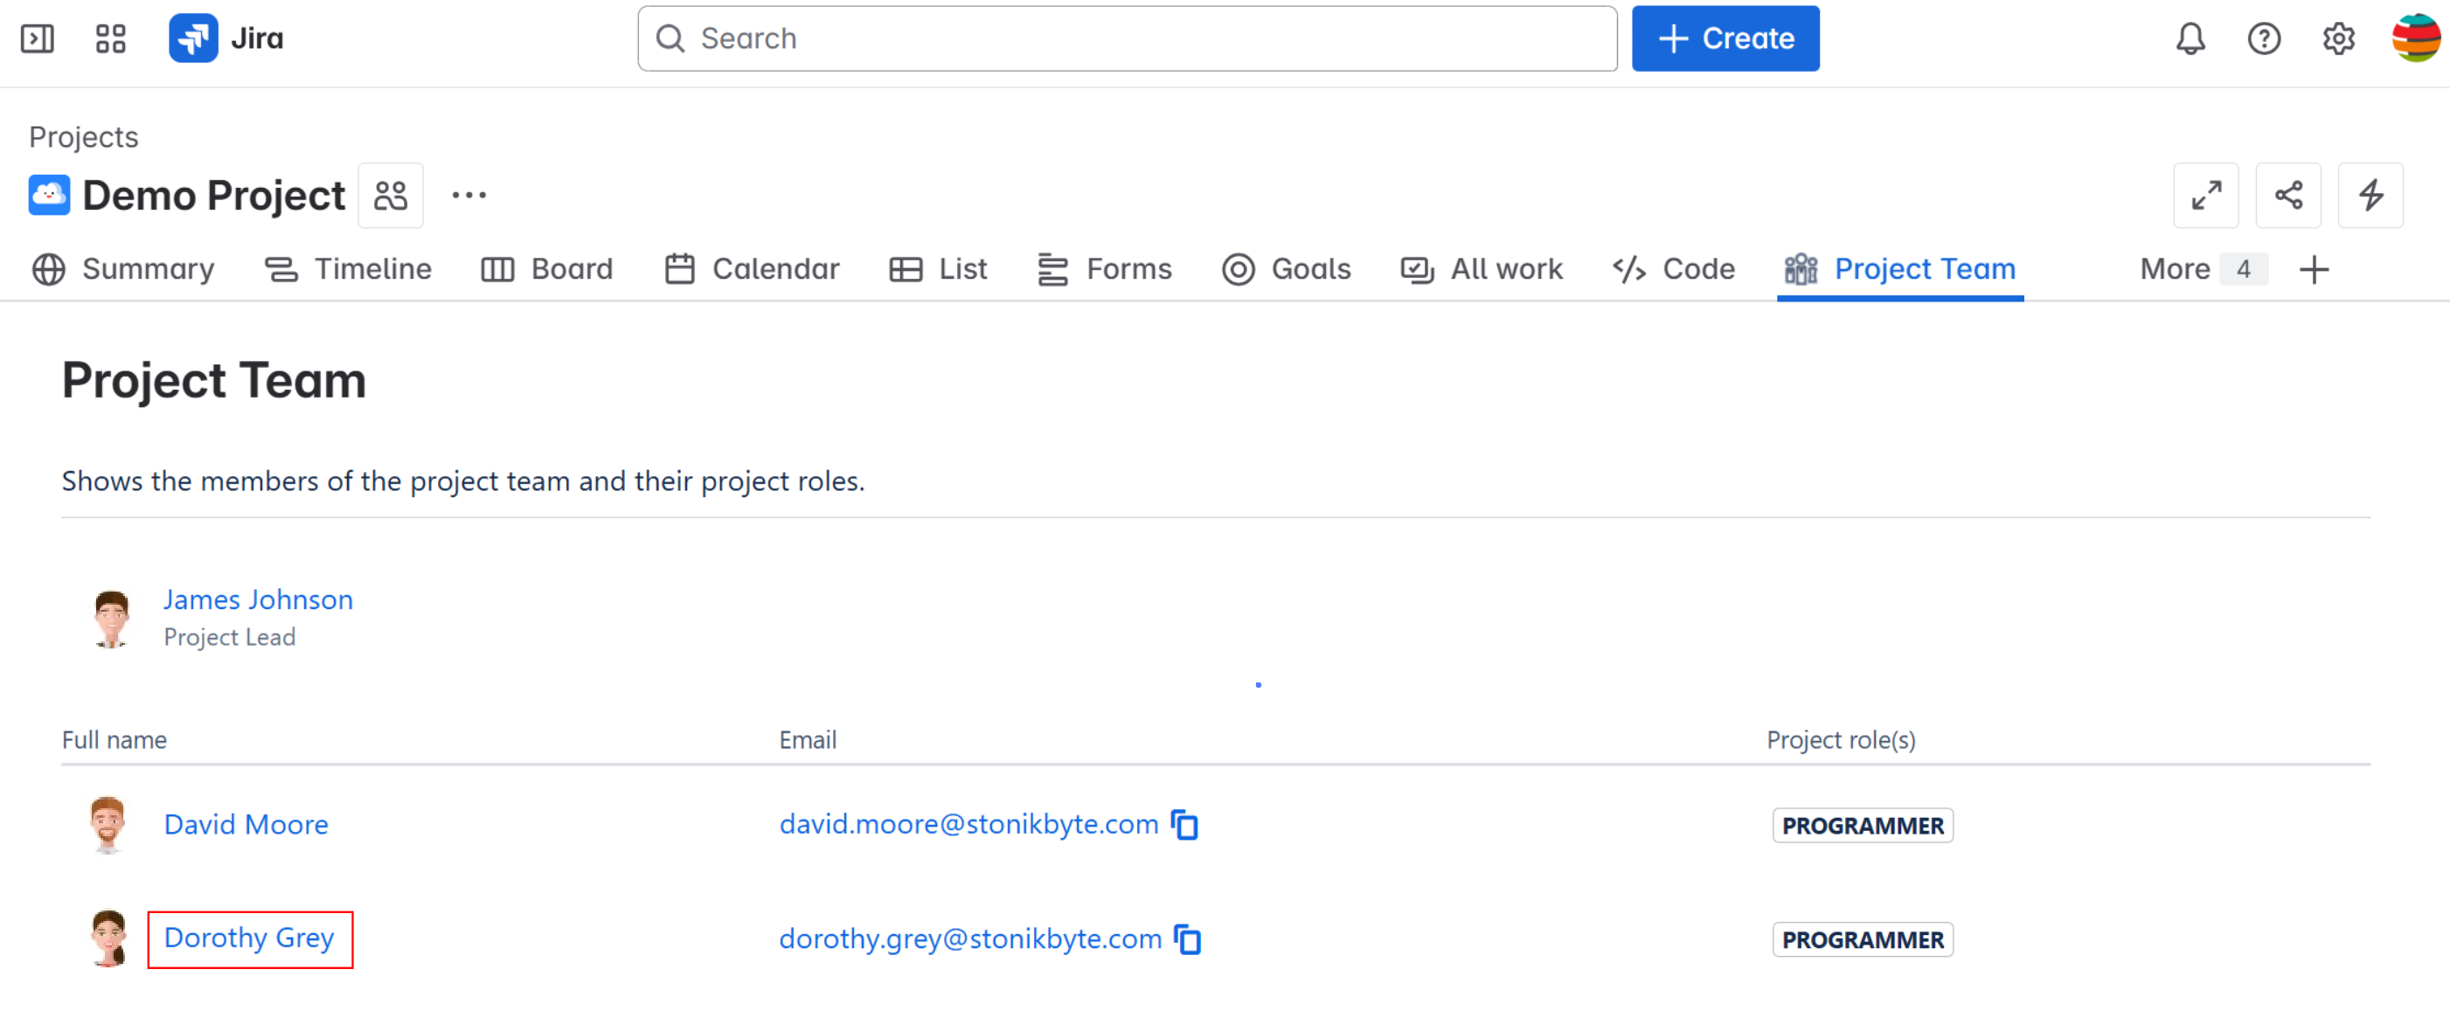Add a new tab with plus icon
Screen dimensions: 2450x1011
(x=2313, y=269)
